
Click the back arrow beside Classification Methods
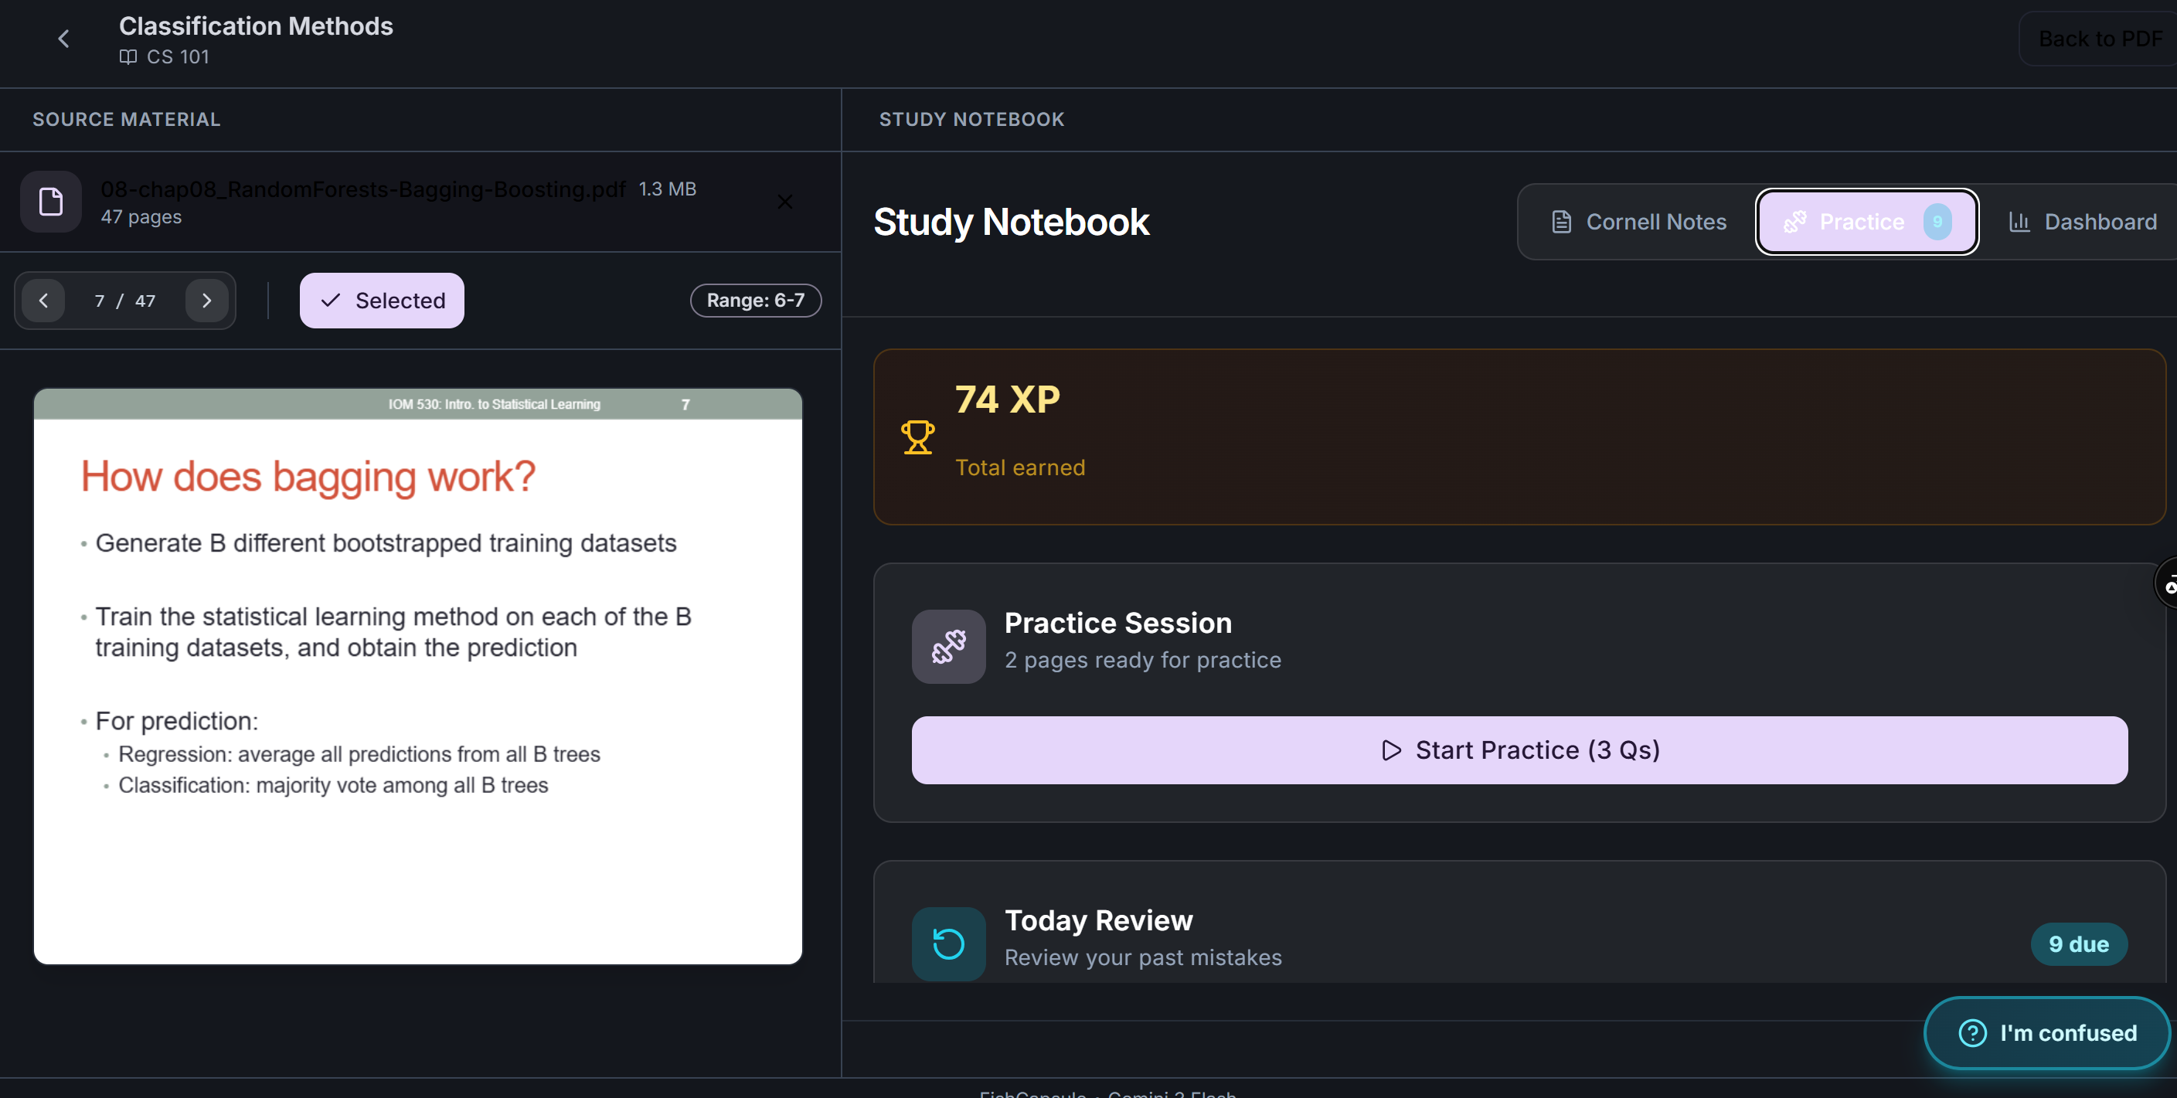pos(63,39)
